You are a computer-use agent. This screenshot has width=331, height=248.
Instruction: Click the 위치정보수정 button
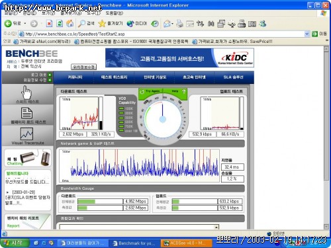click(83, 67)
